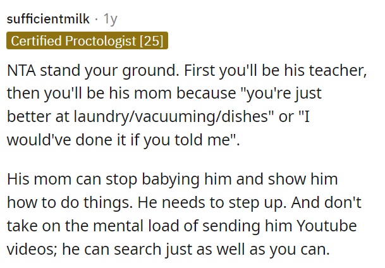Click the 1y comment timestamp

[x=110, y=19]
